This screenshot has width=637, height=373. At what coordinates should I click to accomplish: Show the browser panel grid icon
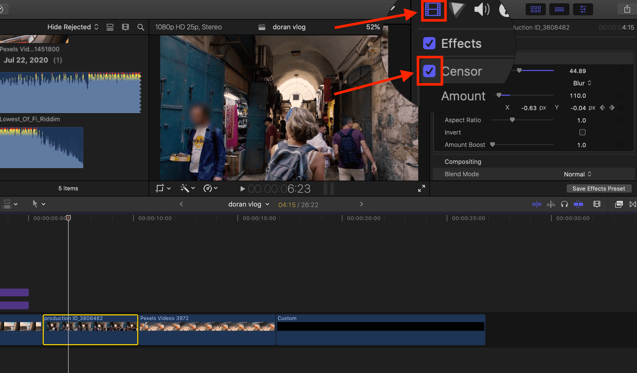tap(535, 10)
